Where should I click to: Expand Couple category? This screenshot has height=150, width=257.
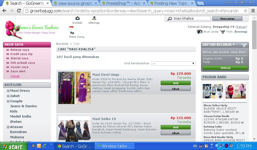coord(8,101)
